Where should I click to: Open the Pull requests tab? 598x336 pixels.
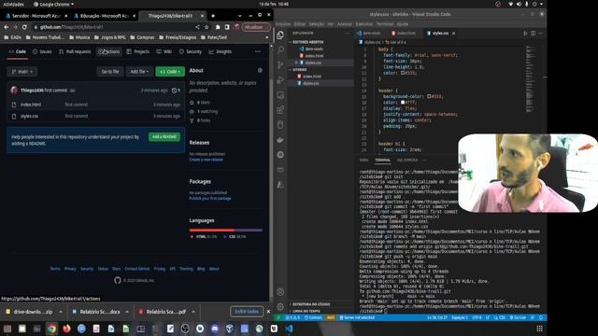click(x=75, y=51)
